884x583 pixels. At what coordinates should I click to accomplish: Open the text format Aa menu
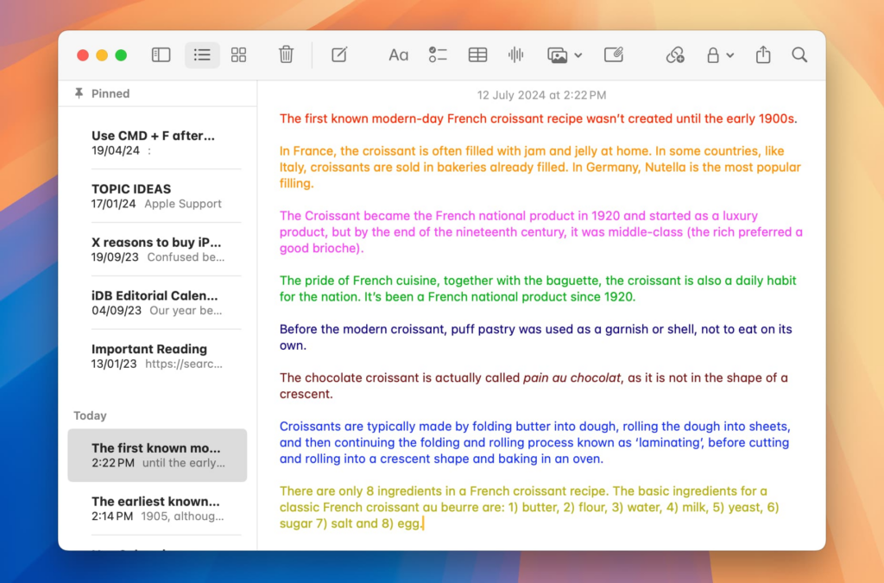tap(398, 55)
